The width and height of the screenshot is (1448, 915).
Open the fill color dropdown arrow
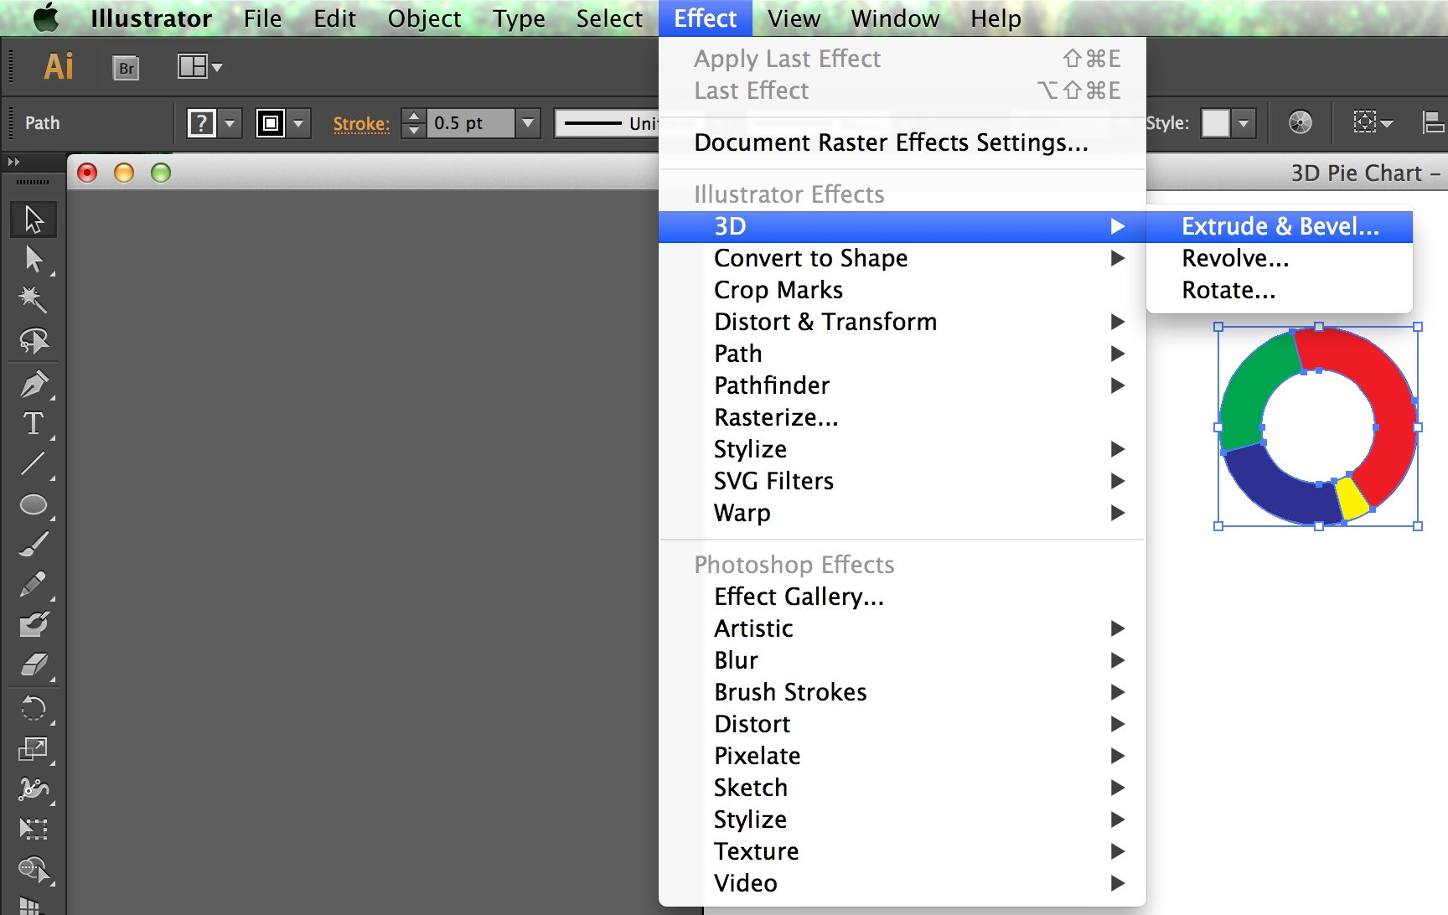click(x=230, y=123)
